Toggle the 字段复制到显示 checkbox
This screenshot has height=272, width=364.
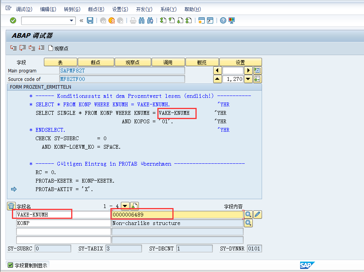(10, 265)
